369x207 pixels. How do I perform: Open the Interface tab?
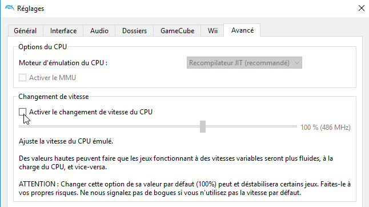click(x=63, y=31)
